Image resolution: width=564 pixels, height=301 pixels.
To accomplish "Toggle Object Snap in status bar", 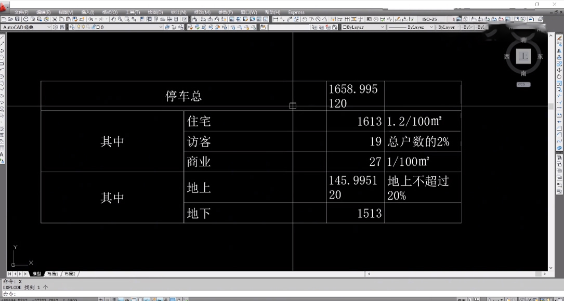I will point(134,299).
